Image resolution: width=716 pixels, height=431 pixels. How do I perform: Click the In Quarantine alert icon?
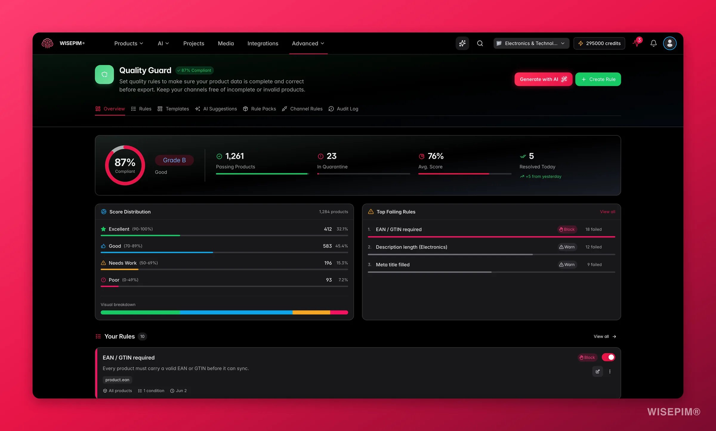[320, 156]
